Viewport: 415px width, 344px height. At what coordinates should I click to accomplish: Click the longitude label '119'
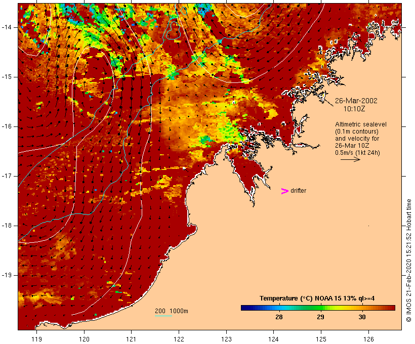coord(36,339)
